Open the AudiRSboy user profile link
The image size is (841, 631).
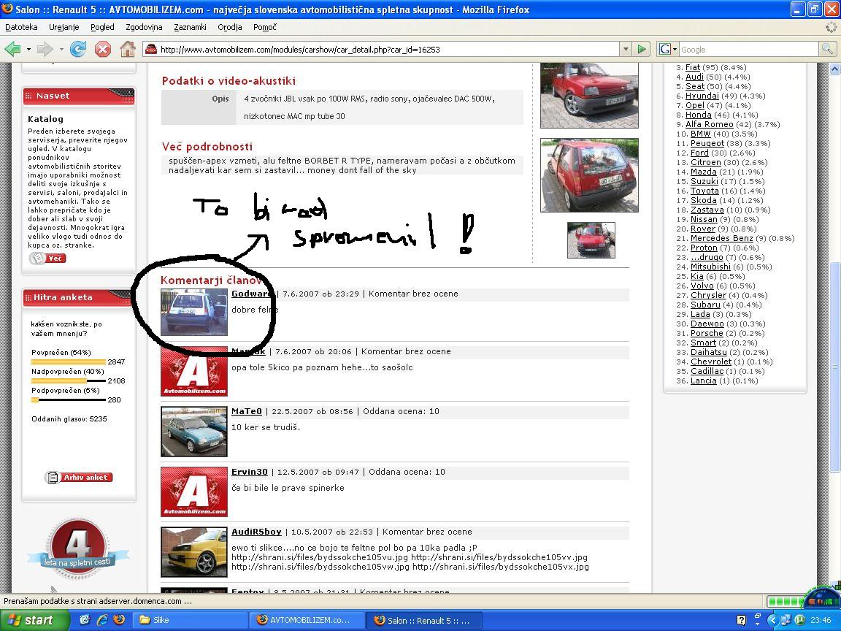256,532
